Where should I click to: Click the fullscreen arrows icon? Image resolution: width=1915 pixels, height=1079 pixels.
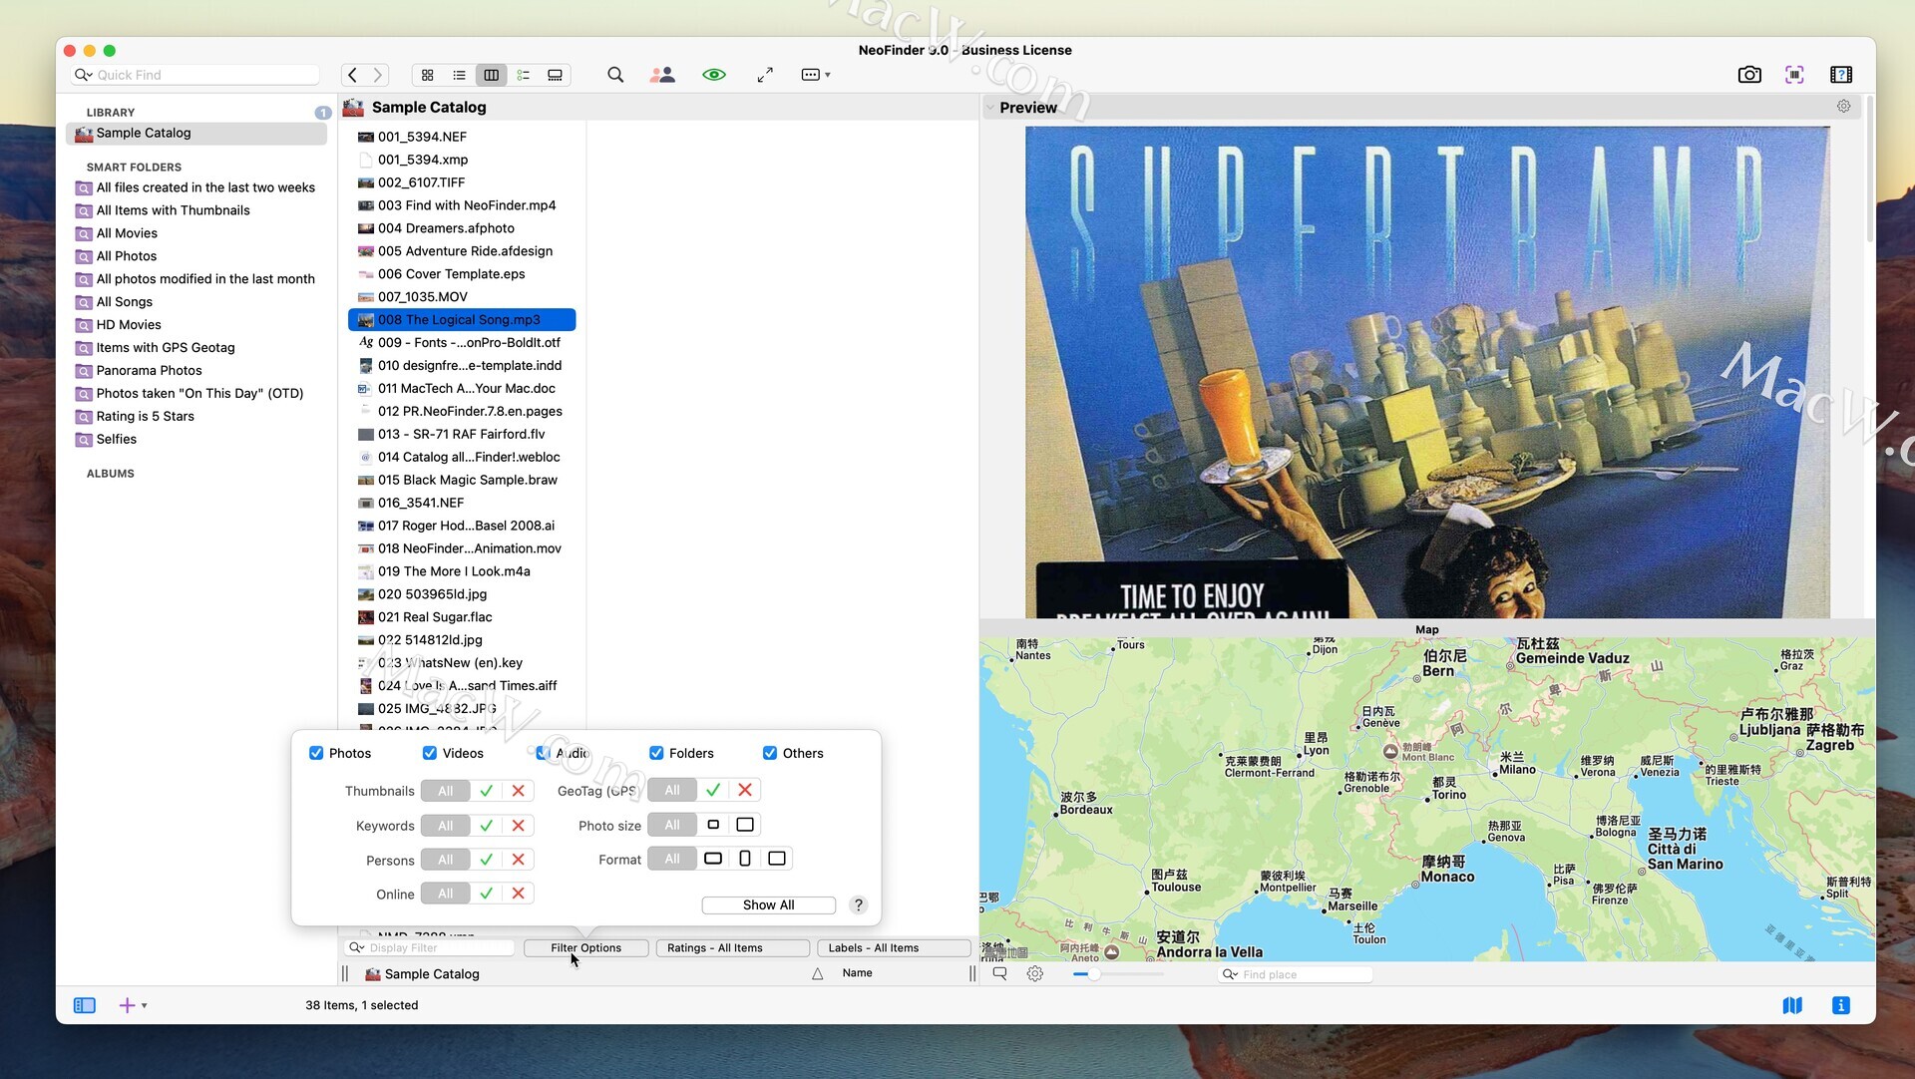pos(765,75)
